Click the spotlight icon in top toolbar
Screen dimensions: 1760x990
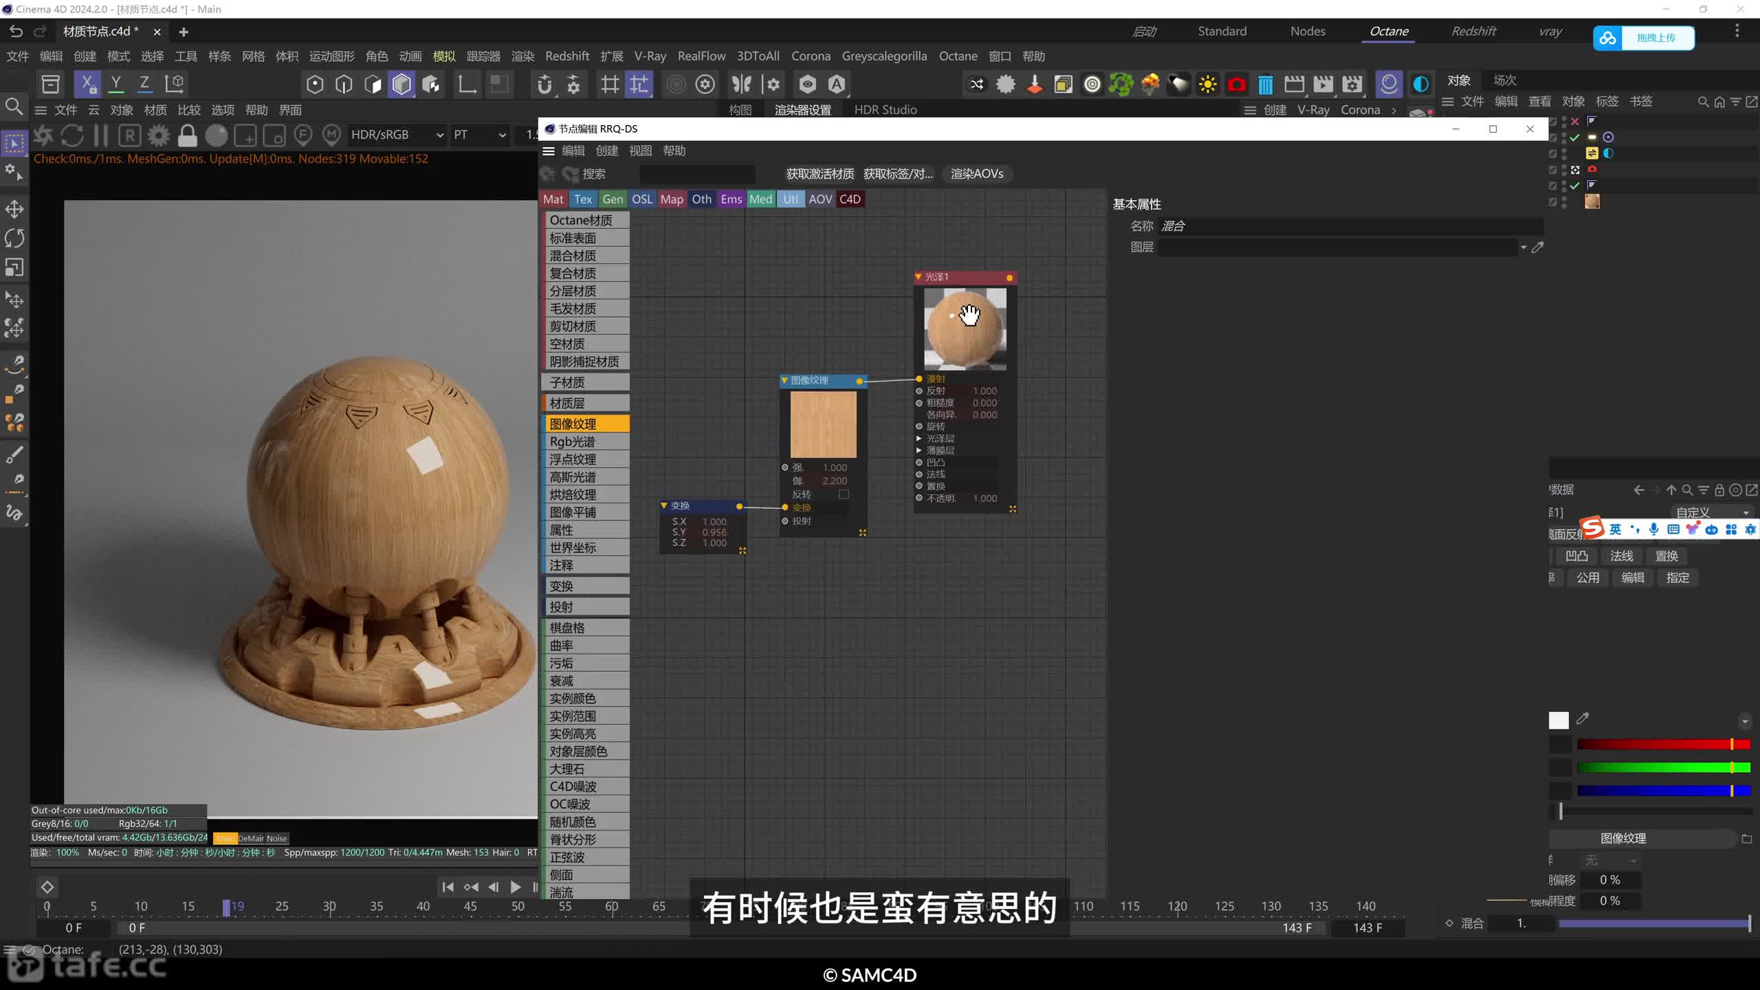(1178, 85)
